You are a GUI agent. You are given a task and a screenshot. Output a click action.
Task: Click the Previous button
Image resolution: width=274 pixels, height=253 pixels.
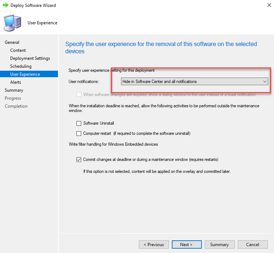(x=154, y=245)
